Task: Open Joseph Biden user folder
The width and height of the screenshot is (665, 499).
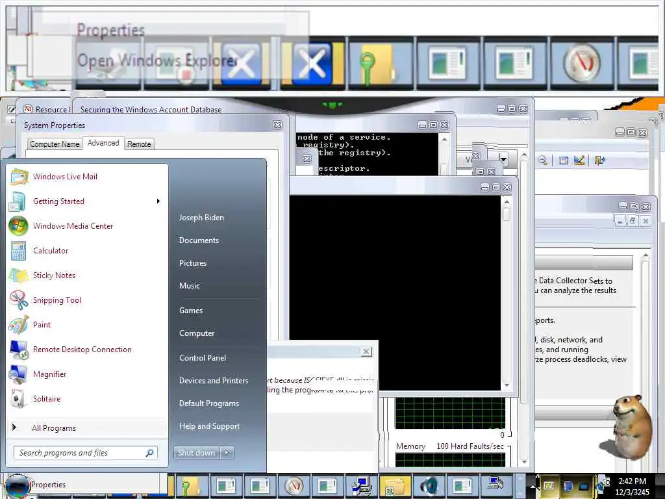Action: [201, 217]
